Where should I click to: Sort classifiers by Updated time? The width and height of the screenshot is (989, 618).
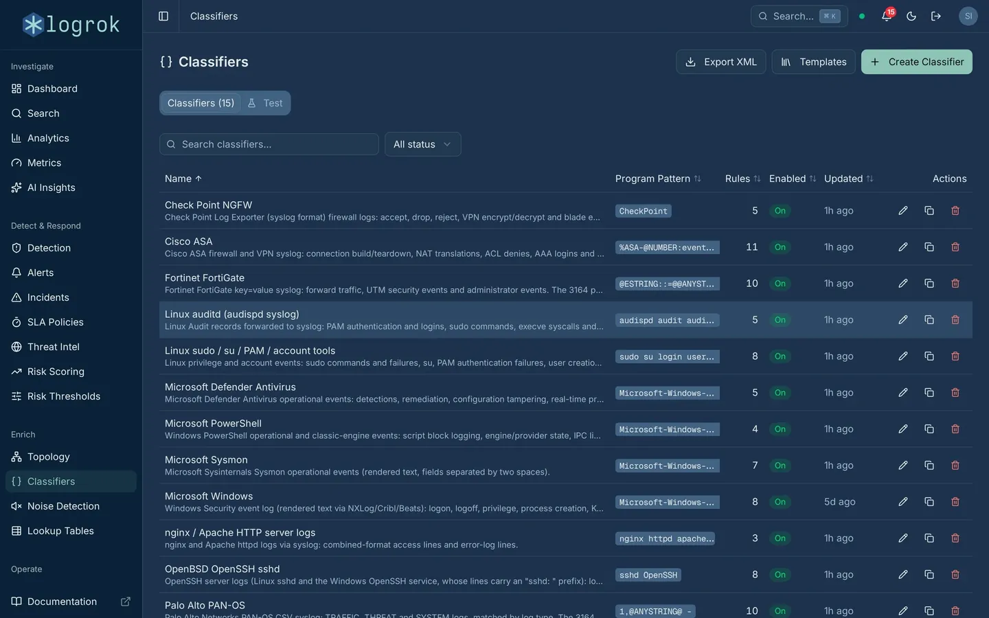tap(848, 179)
